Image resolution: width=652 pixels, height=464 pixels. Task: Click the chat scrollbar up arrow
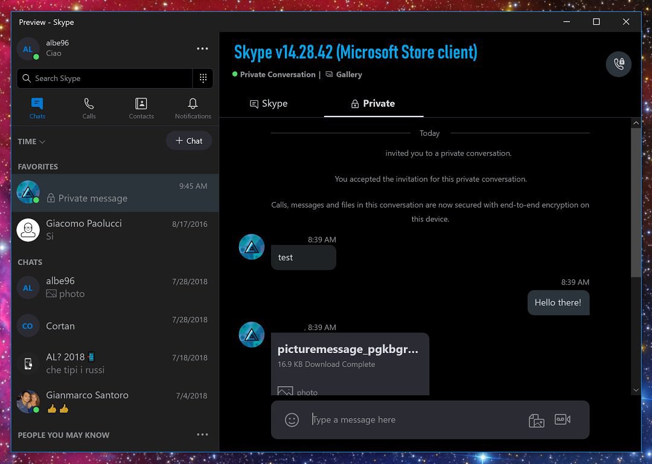click(636, 123)
